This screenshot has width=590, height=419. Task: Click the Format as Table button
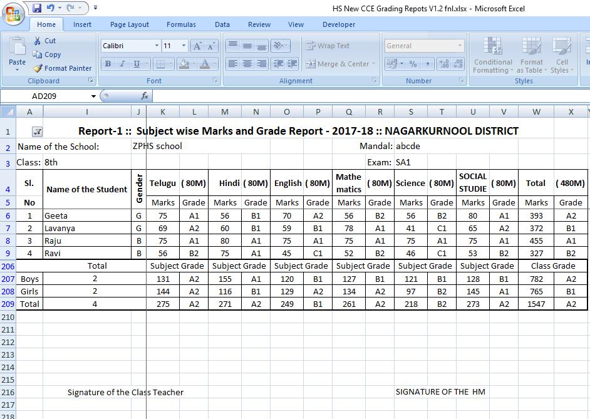(532, 56)
